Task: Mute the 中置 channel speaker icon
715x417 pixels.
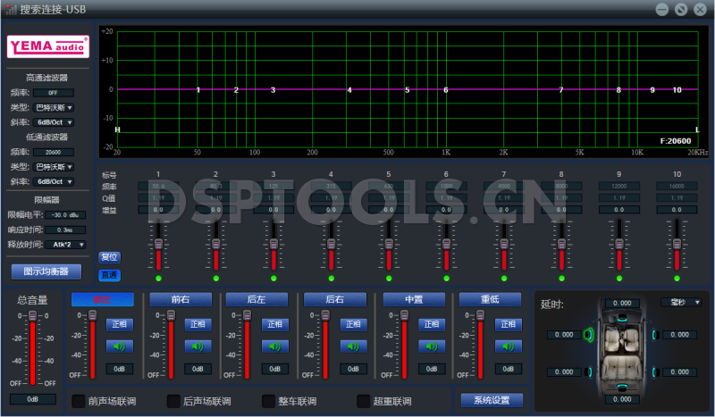Action: pyautogui.click(x=432, y=346)
